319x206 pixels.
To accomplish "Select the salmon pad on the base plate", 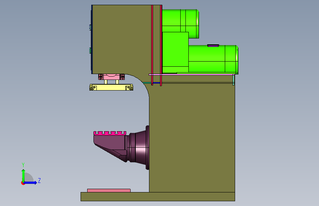I will [x=109, y=190].
